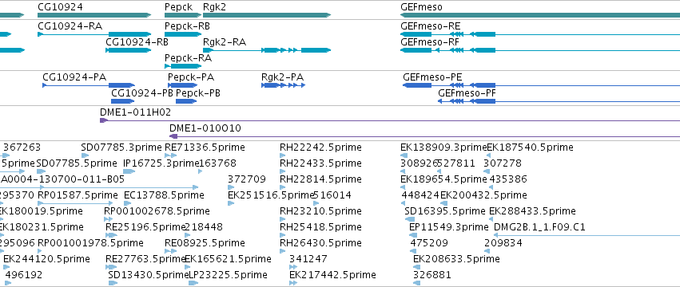Select EST EK208633.5prime
The image size is (680, 287).
456,259
